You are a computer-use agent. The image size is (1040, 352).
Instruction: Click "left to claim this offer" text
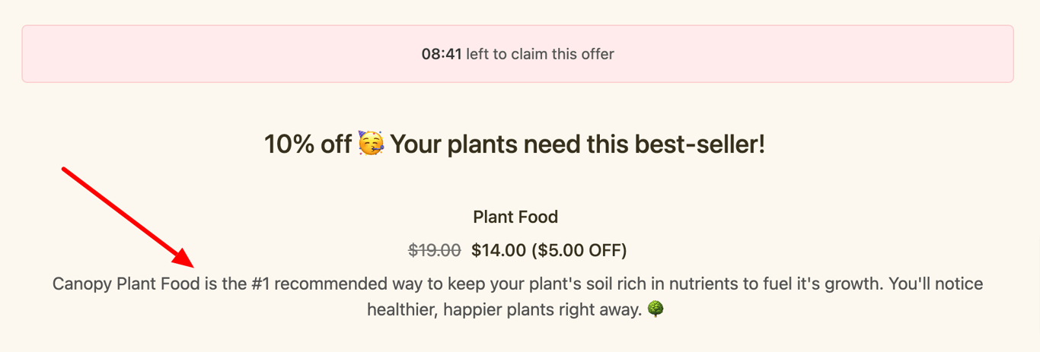pos(541,54)
